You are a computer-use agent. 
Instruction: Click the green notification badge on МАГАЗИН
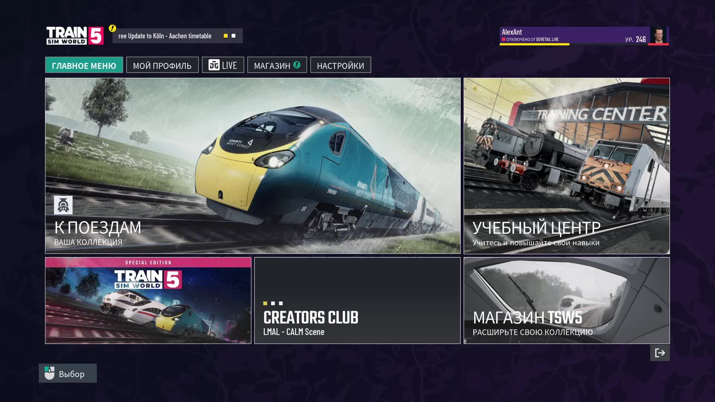point(297,65)
